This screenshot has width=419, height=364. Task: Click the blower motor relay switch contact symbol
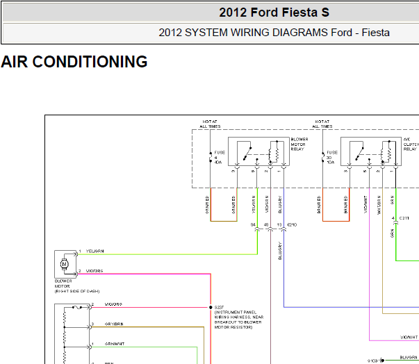click(x=247, y=154)
